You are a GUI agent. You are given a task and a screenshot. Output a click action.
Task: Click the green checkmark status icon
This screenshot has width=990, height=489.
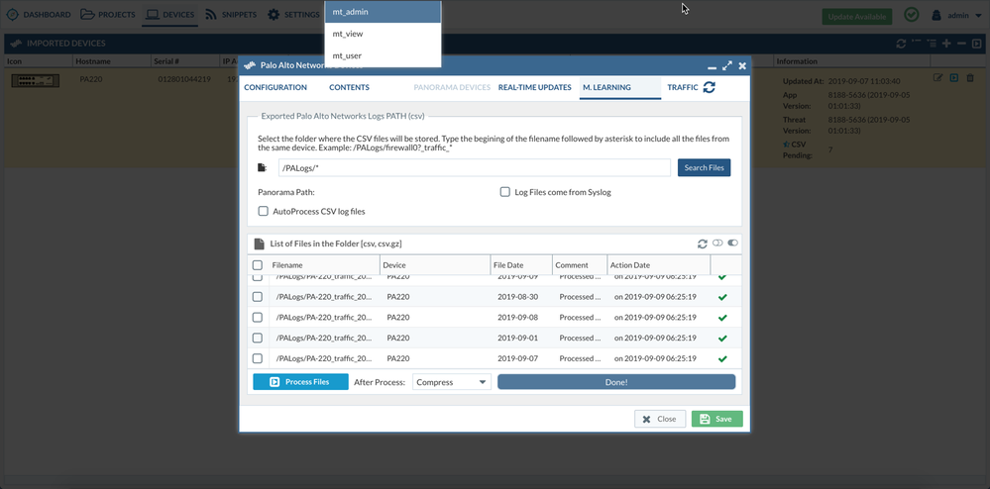pyautogui.click(x=911, y=16)
